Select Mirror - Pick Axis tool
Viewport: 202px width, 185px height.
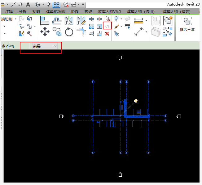[69, 20]
